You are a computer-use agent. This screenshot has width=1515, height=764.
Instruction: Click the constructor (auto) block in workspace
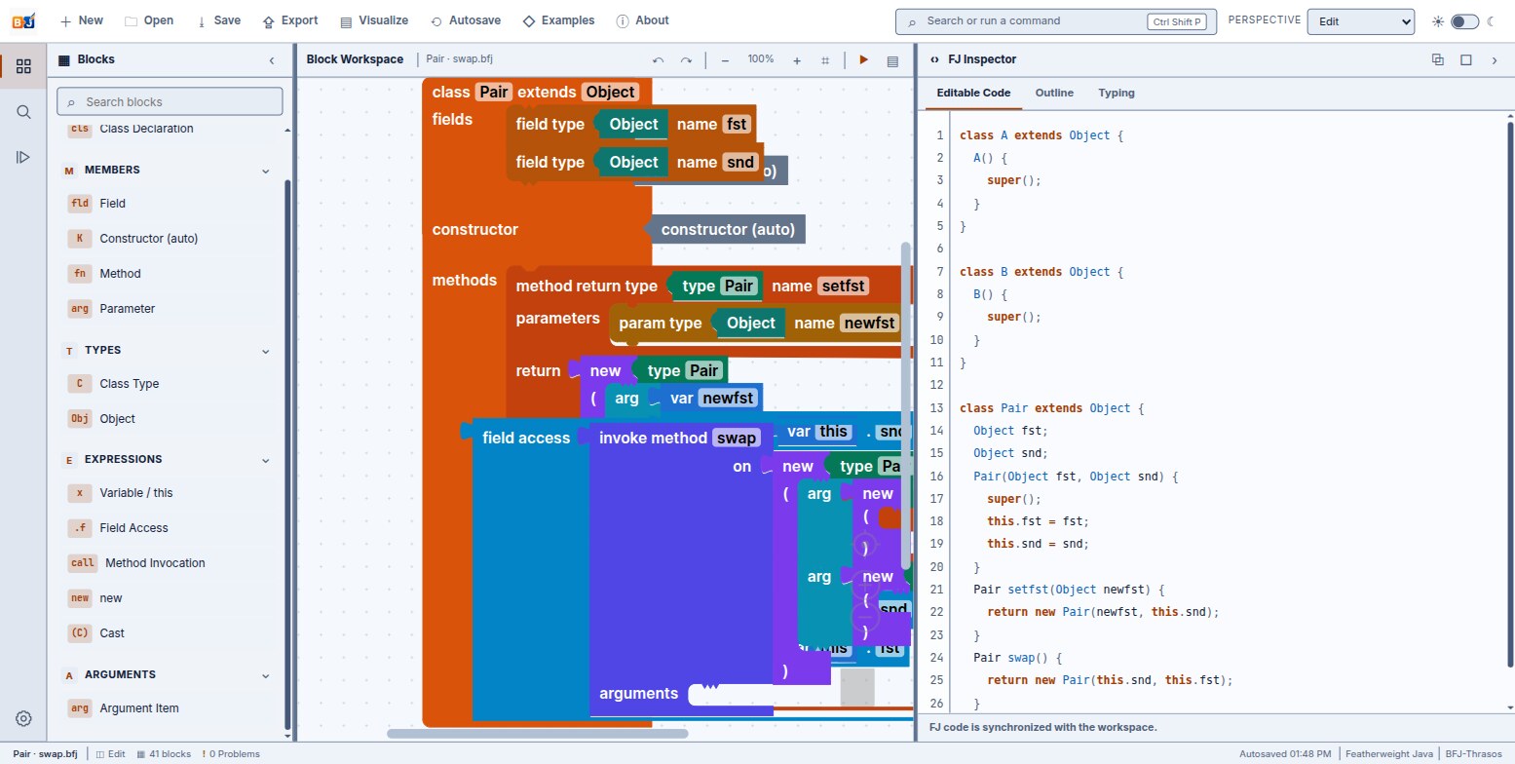(729, 230)
